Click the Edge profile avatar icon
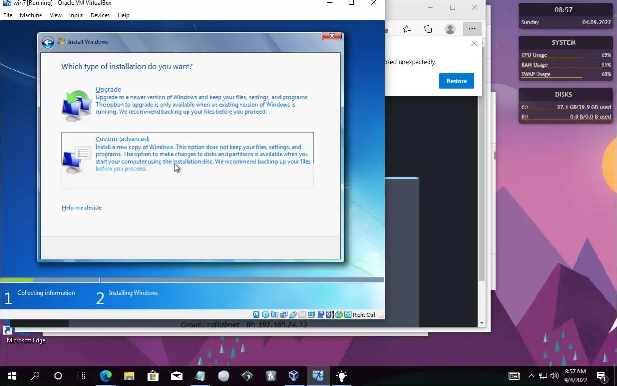Screen dimensions: 617x386 450,29
